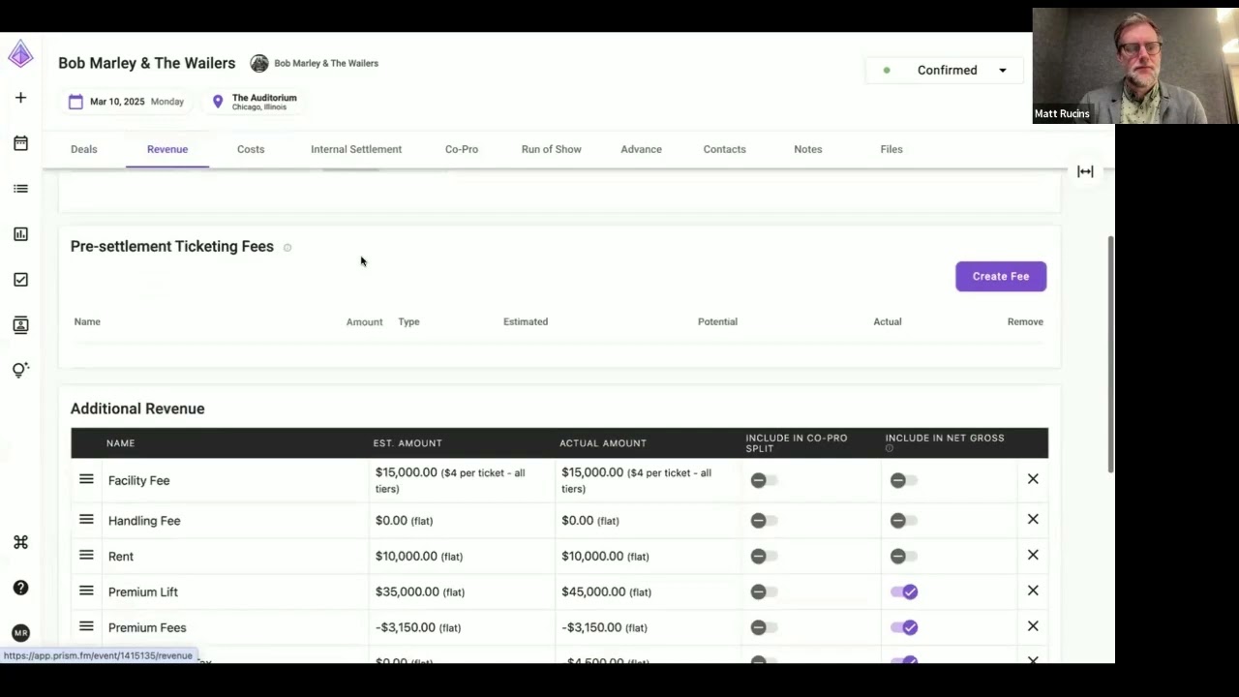The width and height of the screenshot is (1239, 697).
Task: Click the calendar icon beside Mar 10, 2025
Action: coord(76,102)
